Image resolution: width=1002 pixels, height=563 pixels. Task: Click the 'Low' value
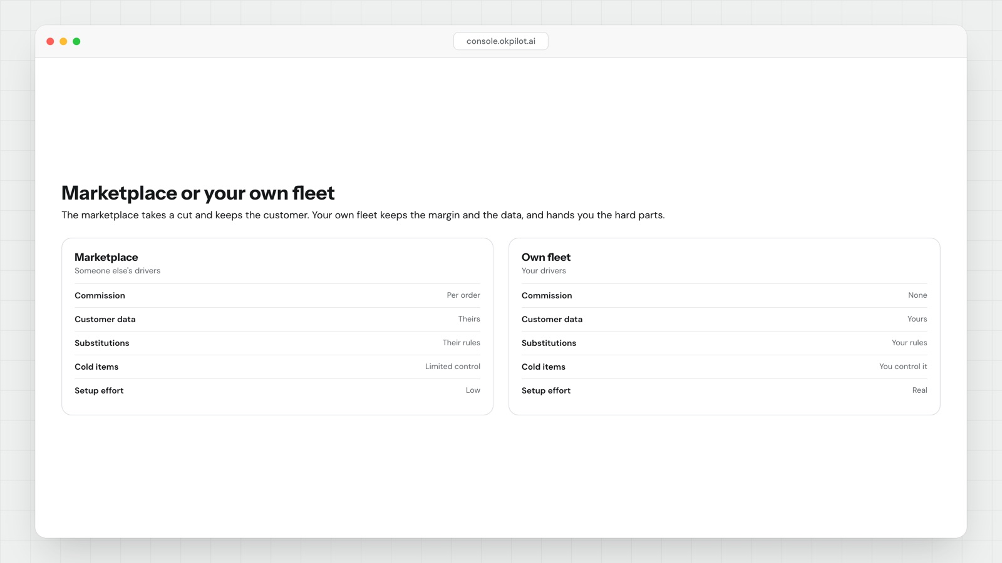click(x=473, y=390)
